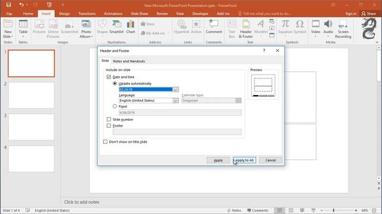Switch to the Design tab
Viewport: 382px width, 214px height.
(64, 14)
